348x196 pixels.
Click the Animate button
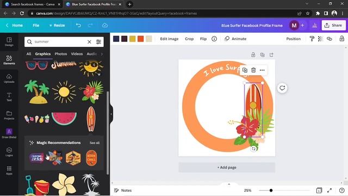tap(235, 39)
